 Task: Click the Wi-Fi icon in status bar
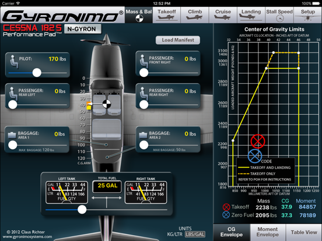pyautogui.click(x=18, y=3)
